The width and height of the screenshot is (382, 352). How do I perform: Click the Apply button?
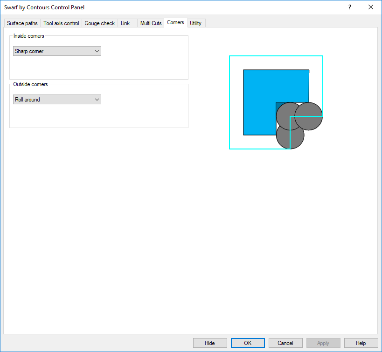click(x=323, y=343)
